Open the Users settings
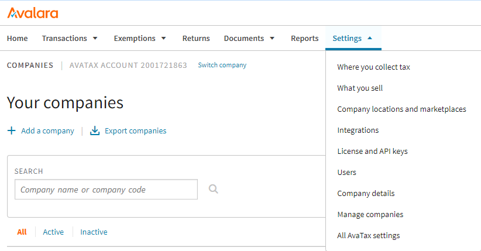The width and height of the screenshot is (481, 251). 346,173
